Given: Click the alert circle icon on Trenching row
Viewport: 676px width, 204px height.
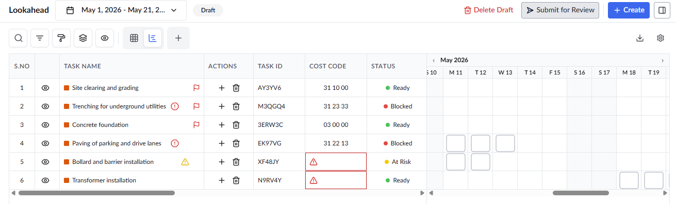Looking at the screenshot, I should 175,106.
